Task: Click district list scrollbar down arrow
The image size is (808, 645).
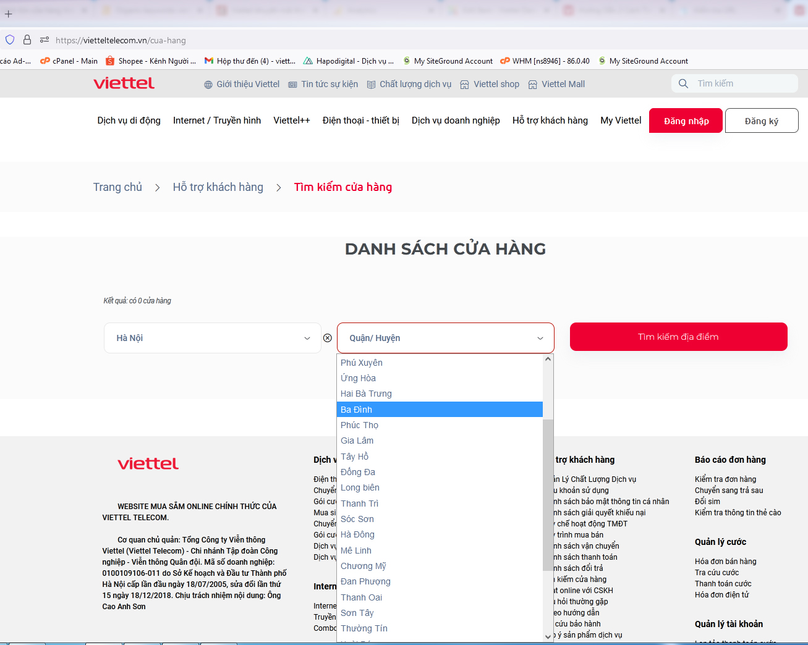Action: pos(548,636)
